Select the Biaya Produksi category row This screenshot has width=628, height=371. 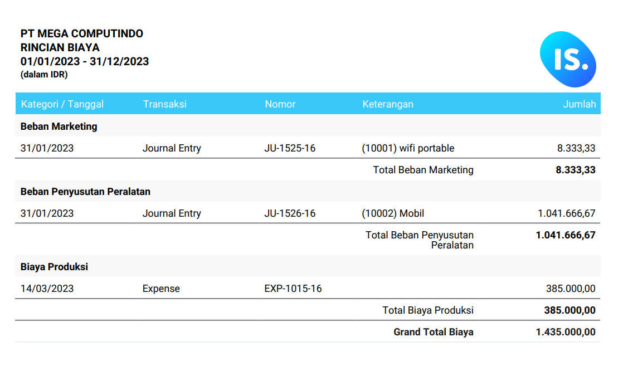coord(54,267)
